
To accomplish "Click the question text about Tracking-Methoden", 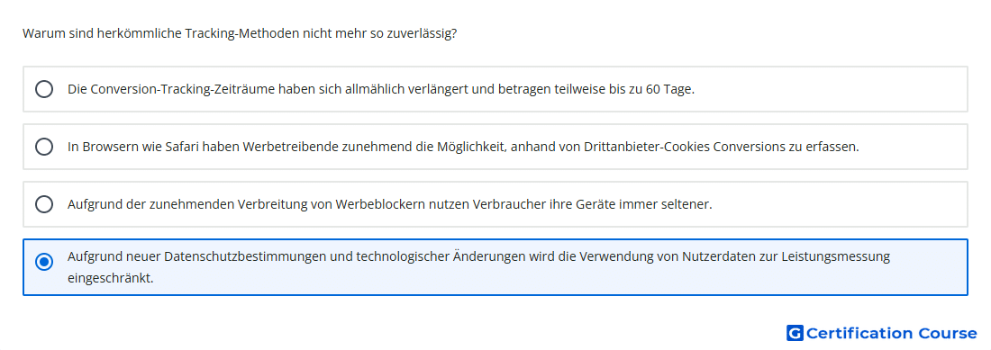I will point(240,33).
